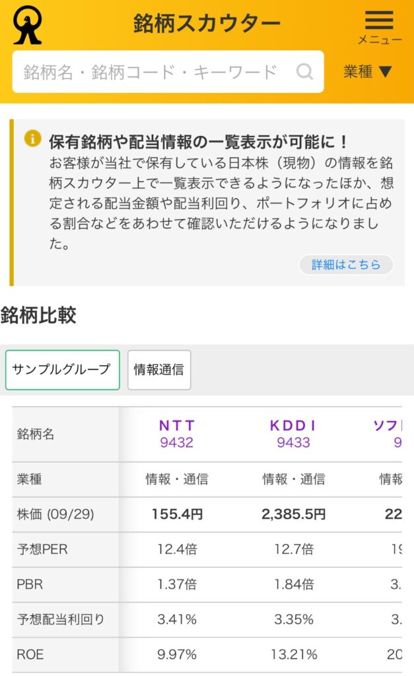The image size is (414, 676).
Task: Click the magnifying glass search icon
Action: pos(304,71)
